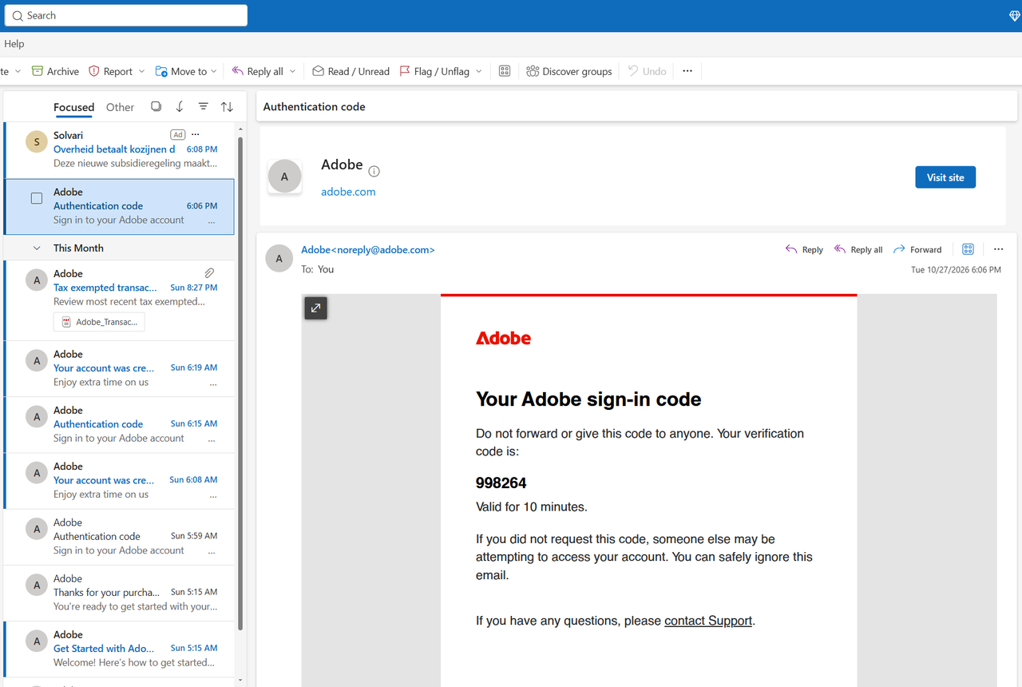
Task: Forward the Adobe email
Action: [x=917, y=249]
